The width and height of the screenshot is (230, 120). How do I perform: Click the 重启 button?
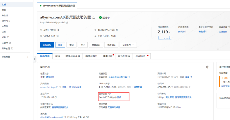[71, 45]
